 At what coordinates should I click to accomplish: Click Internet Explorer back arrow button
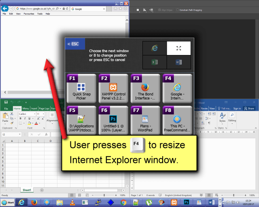5,8
